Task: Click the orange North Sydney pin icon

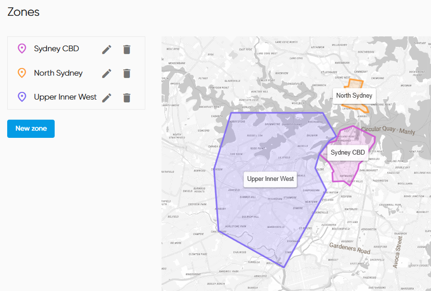Action: point(22,73)
